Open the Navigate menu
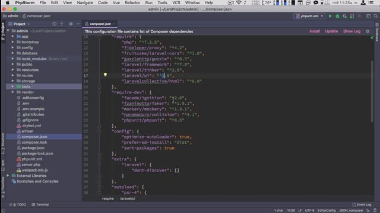This screenshot has width=380, height=213. (85, 2)
